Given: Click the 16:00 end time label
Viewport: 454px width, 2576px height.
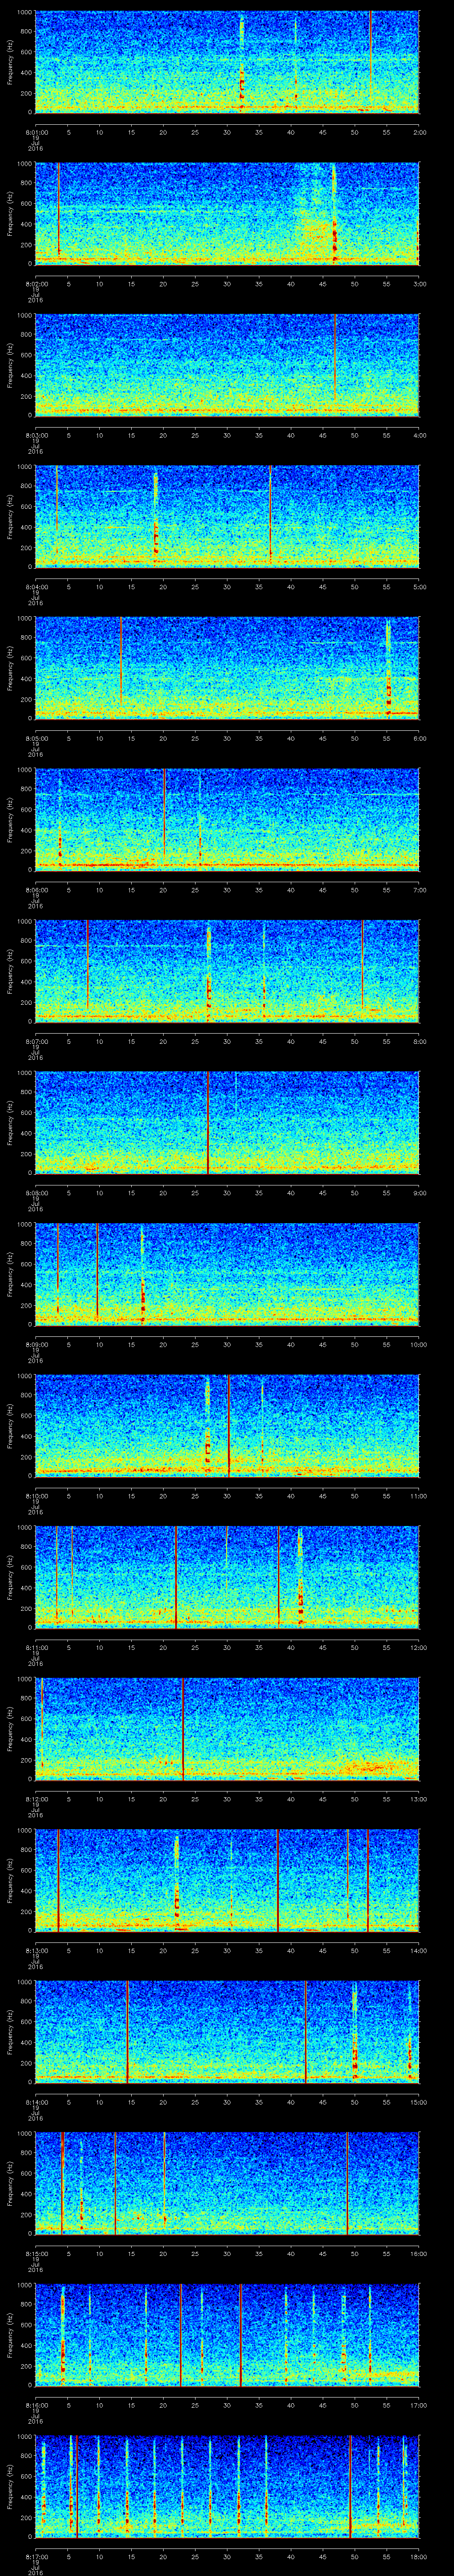Looking at the screenshot, I should (x=418, y=2254).
